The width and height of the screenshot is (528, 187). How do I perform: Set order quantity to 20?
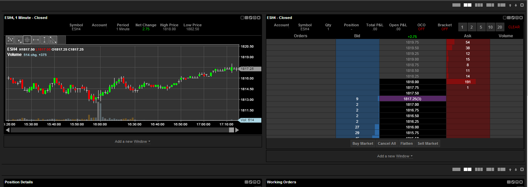click(x=500, y=27)
